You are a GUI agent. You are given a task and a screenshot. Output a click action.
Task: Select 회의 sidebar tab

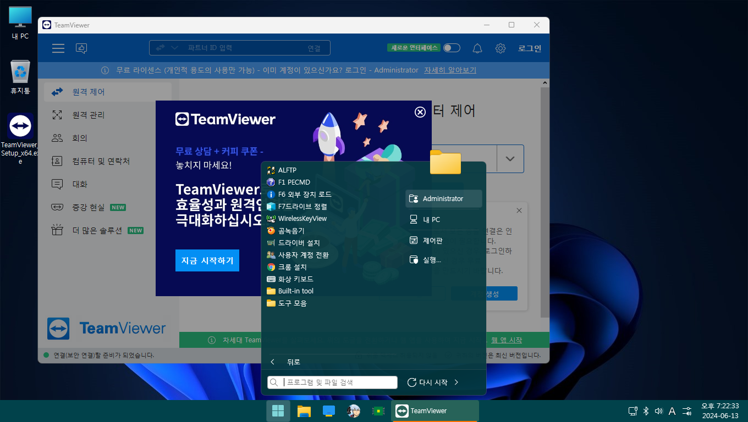108,138
